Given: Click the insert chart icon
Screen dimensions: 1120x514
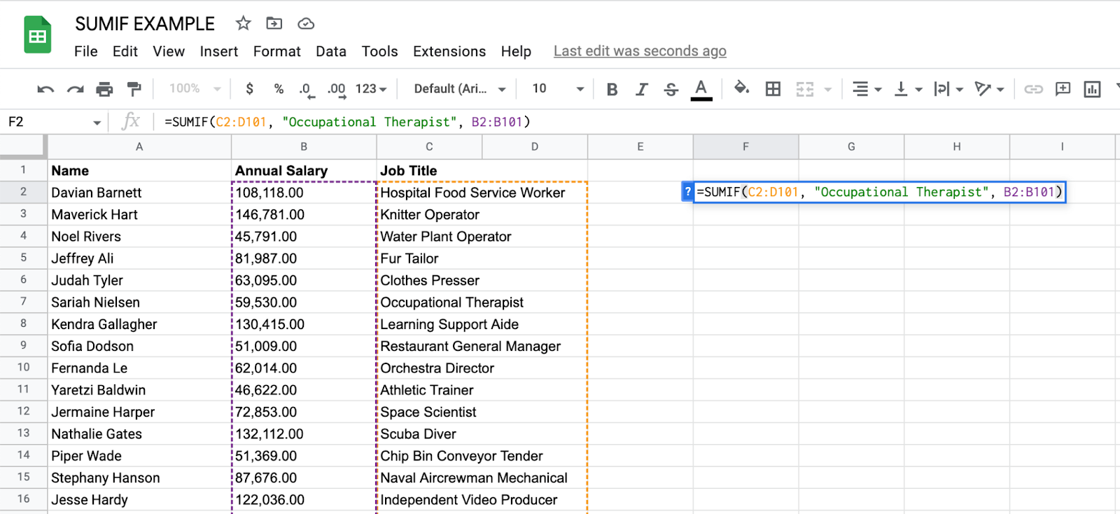Looking at the screenshot, I should (1092, 89).
